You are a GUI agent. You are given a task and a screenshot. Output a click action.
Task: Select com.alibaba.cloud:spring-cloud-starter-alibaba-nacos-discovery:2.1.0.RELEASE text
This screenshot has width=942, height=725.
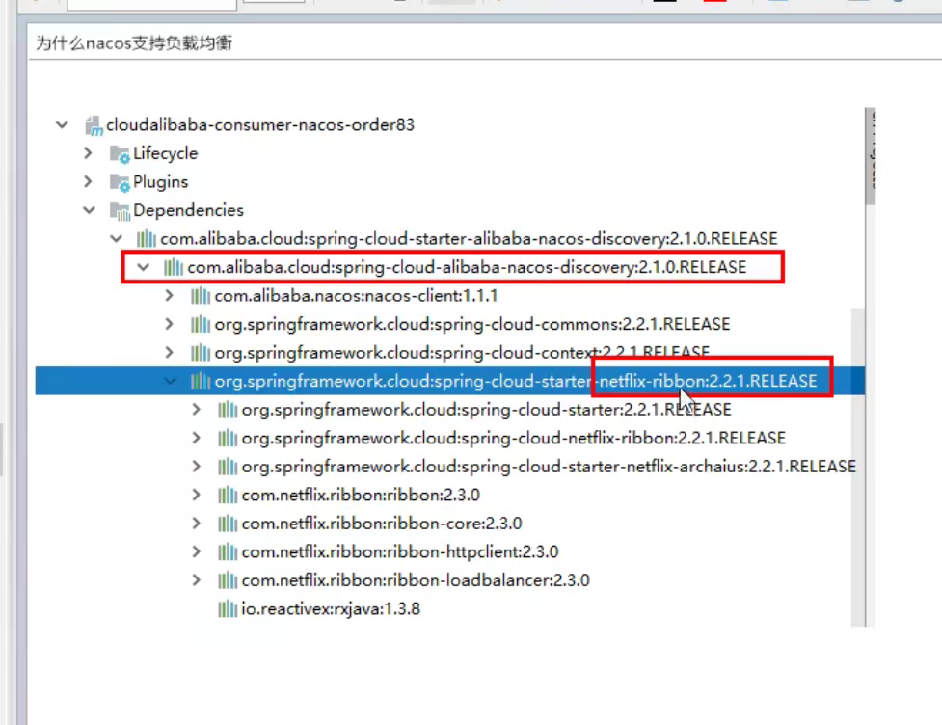tap(469, 239)
